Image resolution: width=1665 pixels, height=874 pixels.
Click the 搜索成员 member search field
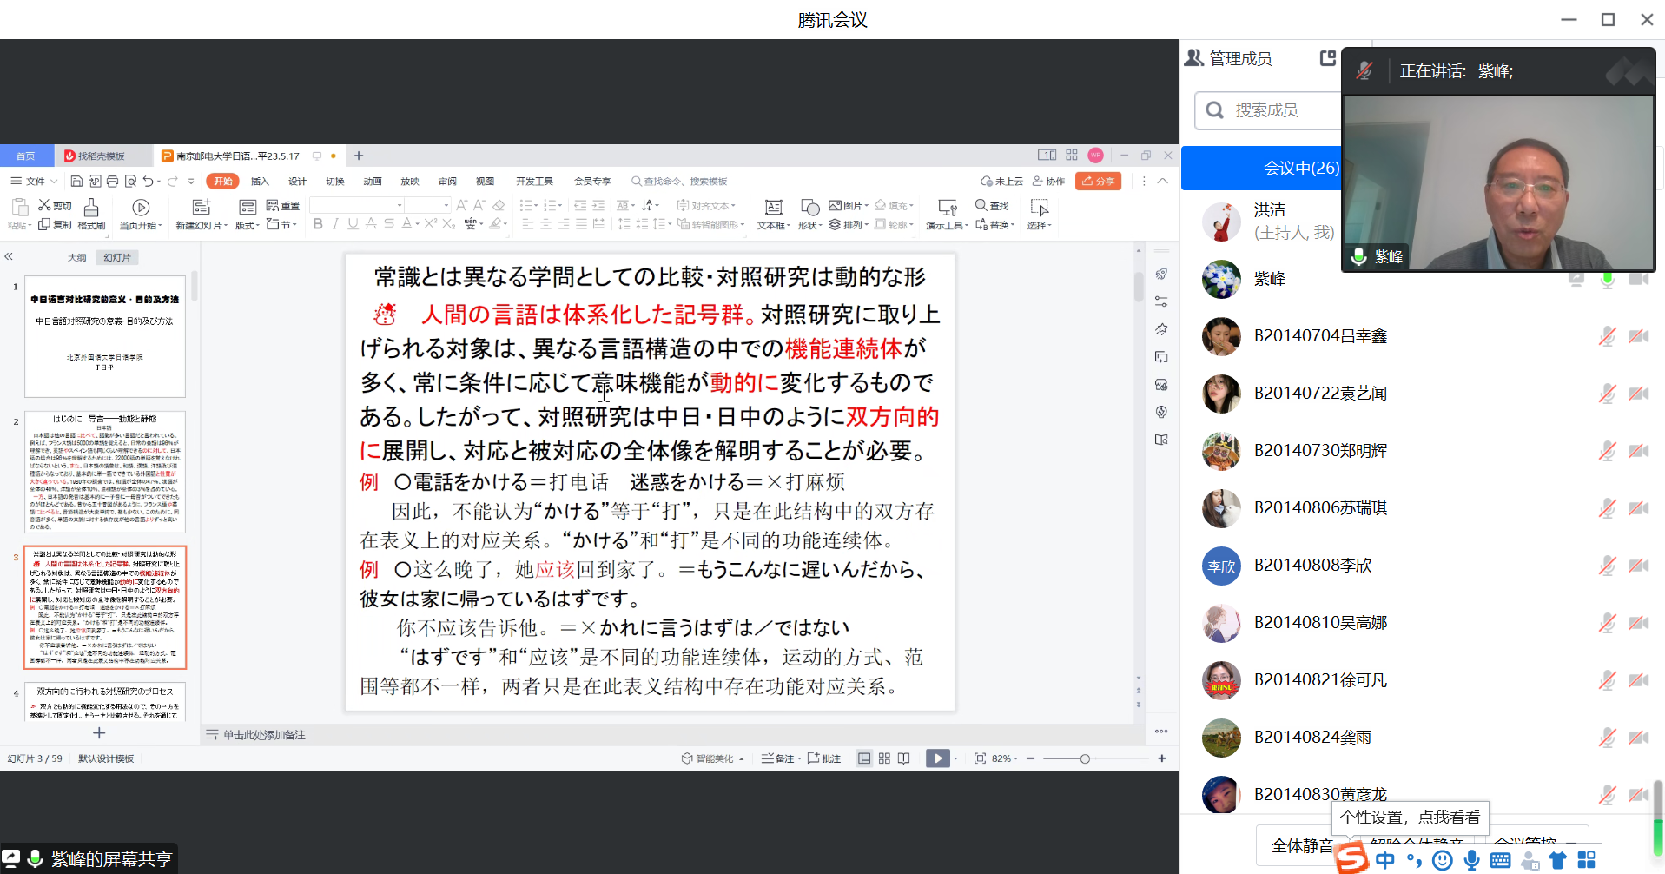click(x=1268, y=110)
